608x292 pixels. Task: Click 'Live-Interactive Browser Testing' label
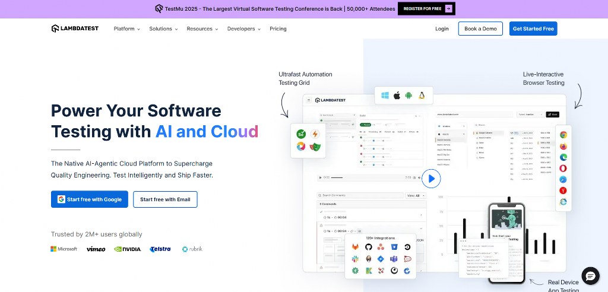tap(544, 78)
